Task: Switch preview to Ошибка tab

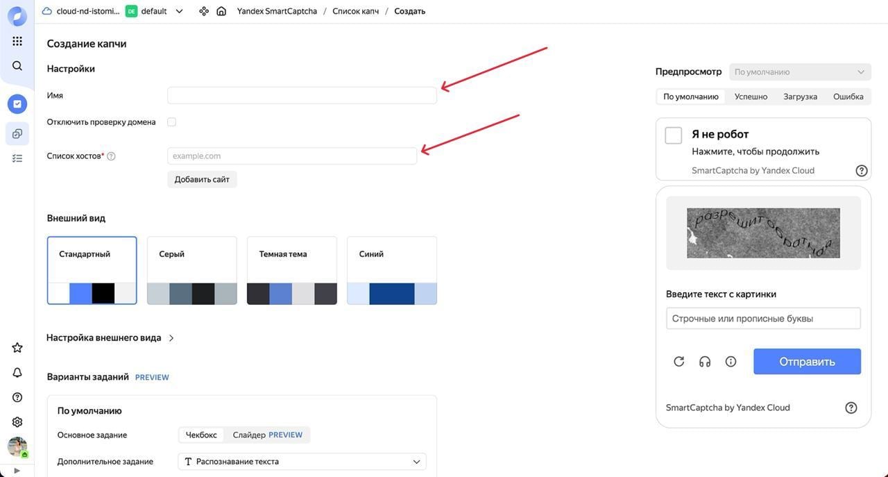Action: pos(848,97)
